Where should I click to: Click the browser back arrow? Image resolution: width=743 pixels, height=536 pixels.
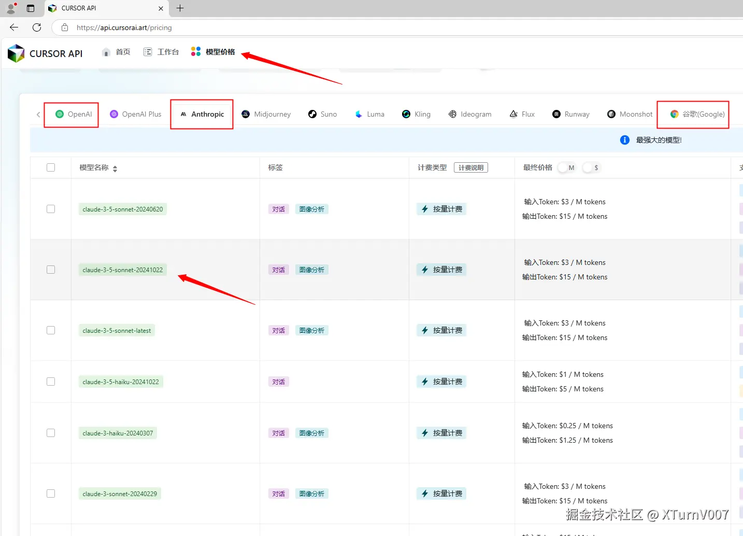[14, 27]
